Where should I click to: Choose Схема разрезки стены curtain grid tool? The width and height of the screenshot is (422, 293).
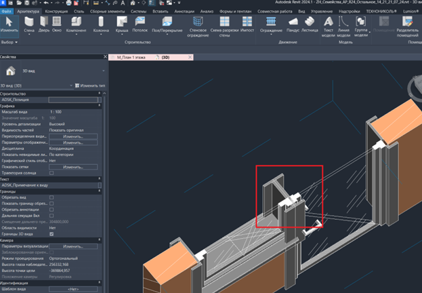tap(224, 26)
